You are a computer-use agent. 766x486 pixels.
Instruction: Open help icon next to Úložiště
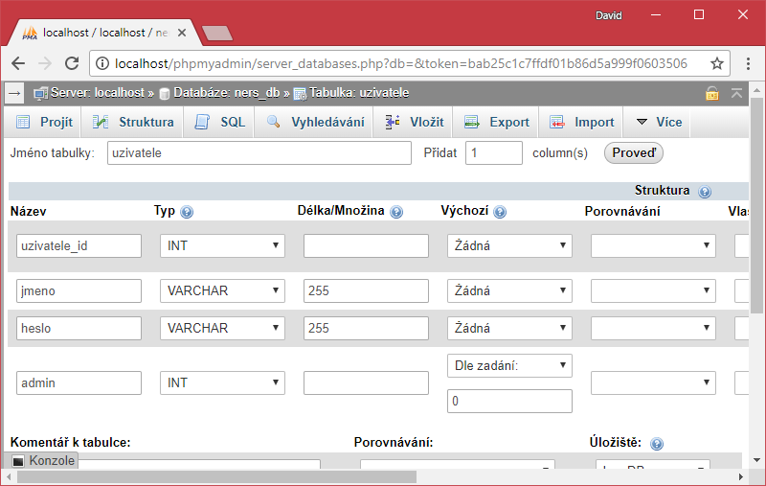pos(657,444)
